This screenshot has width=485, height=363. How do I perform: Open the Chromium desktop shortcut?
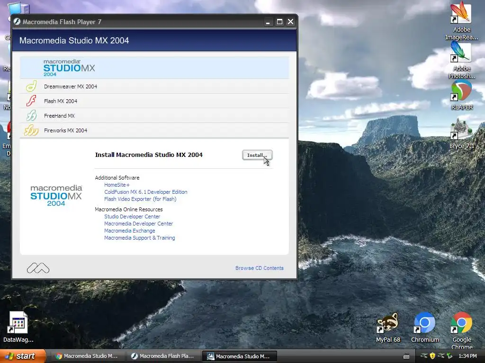425,328
